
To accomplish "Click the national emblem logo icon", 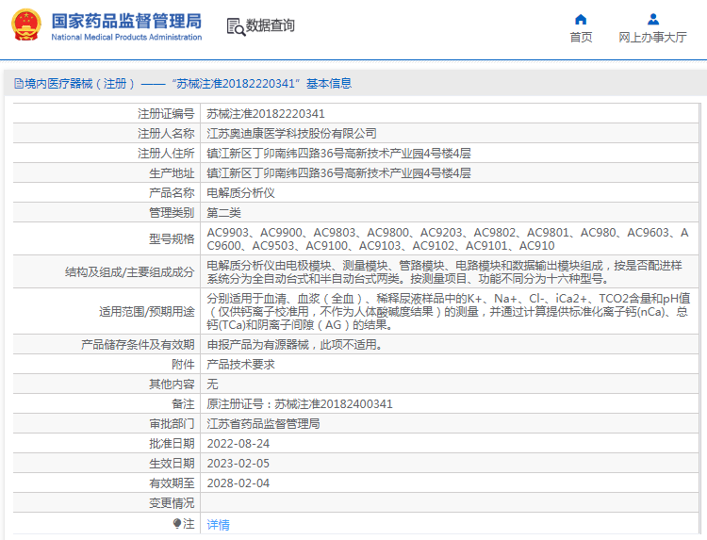I will point(25,25).
